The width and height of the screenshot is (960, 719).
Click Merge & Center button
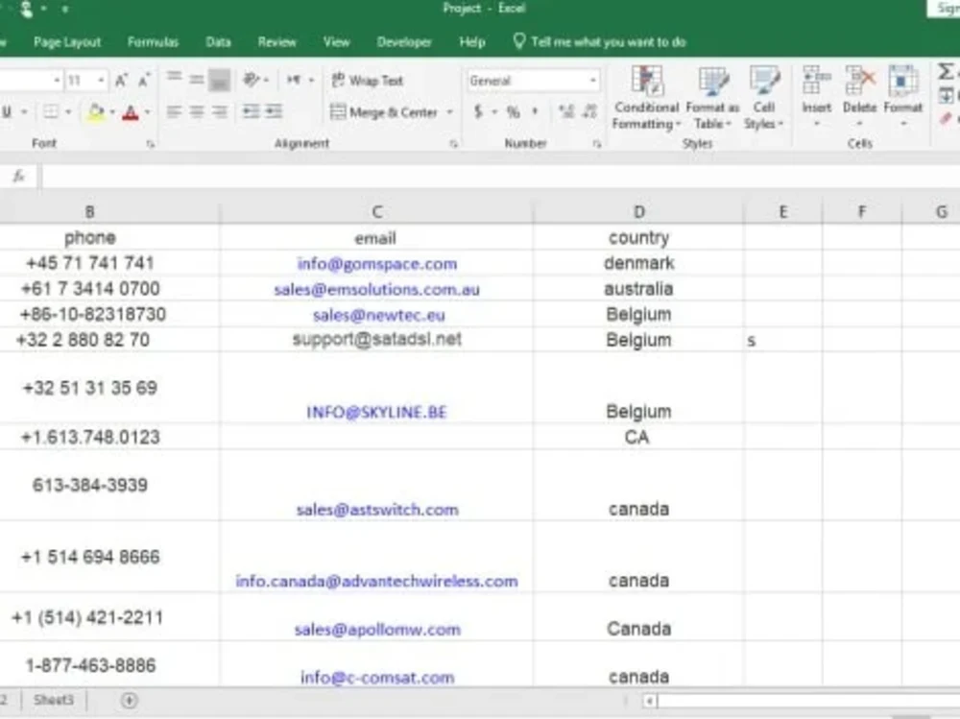(384, 112)
